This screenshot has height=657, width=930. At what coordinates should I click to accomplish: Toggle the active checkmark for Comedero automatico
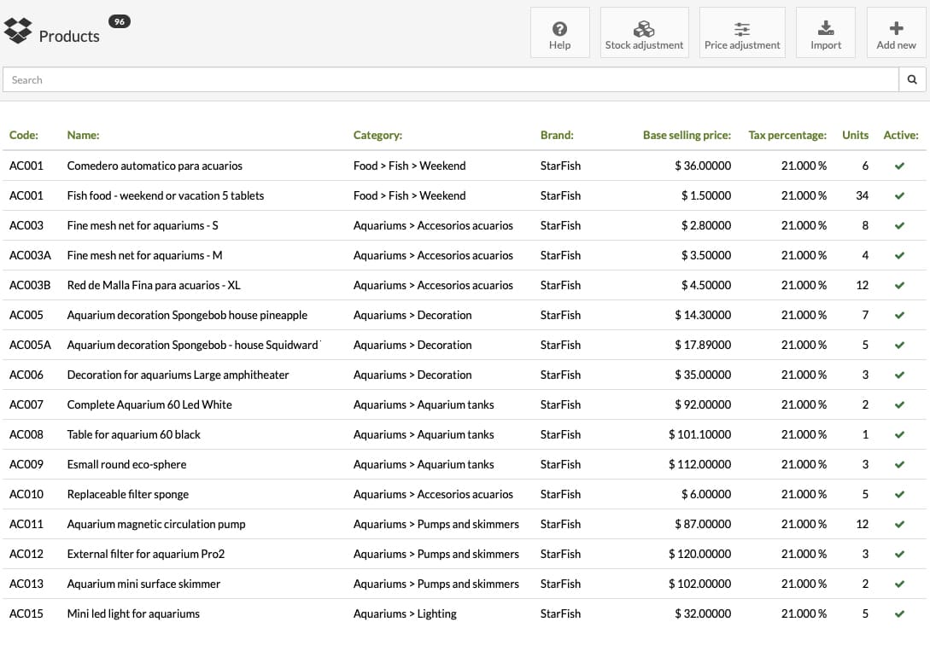[899, 166]
